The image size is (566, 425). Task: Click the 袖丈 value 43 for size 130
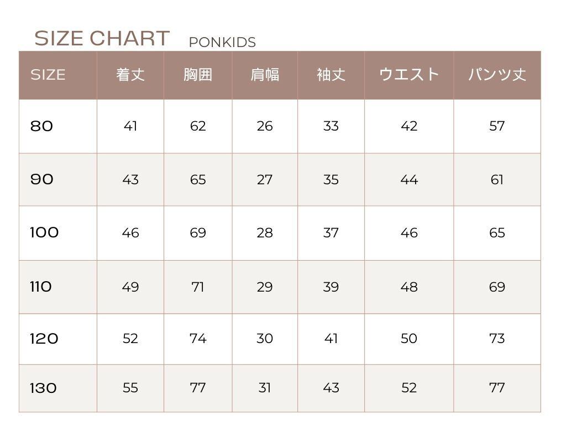[331, 388]
